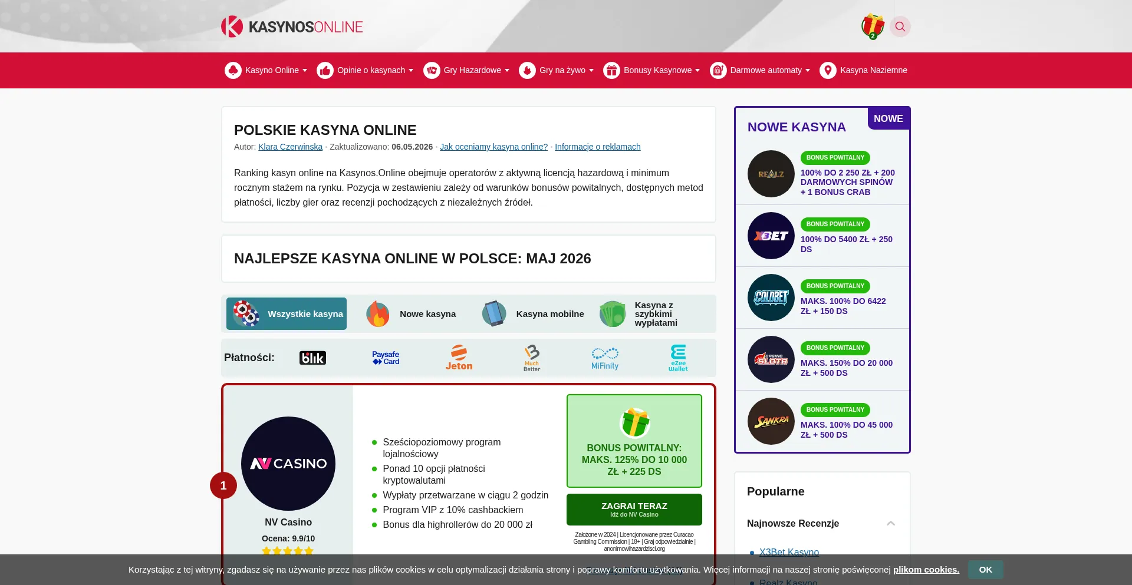This screenshot has width=1132, height=585.
Task: Click the green gift icon in bonus box
Action: tap(634, 422)
